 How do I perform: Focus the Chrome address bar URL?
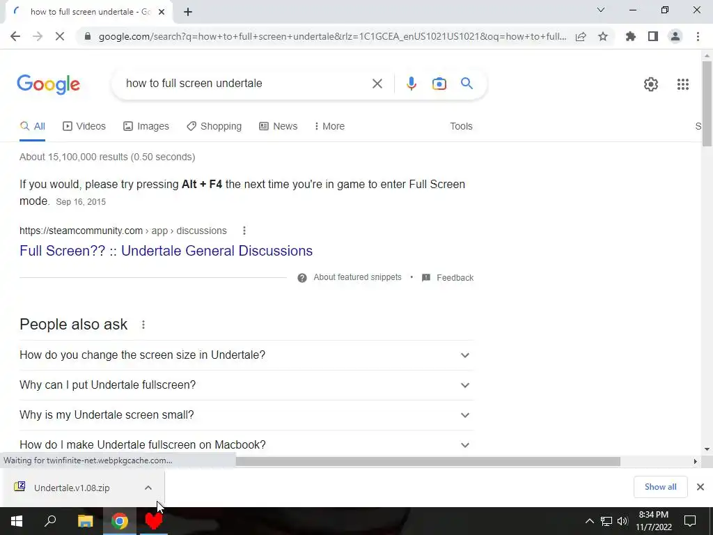point(332,36)
